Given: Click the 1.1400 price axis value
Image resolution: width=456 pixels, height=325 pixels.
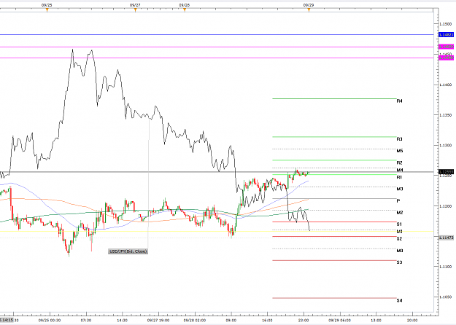Looking at the screenshot, I should (x=446, y=85).
